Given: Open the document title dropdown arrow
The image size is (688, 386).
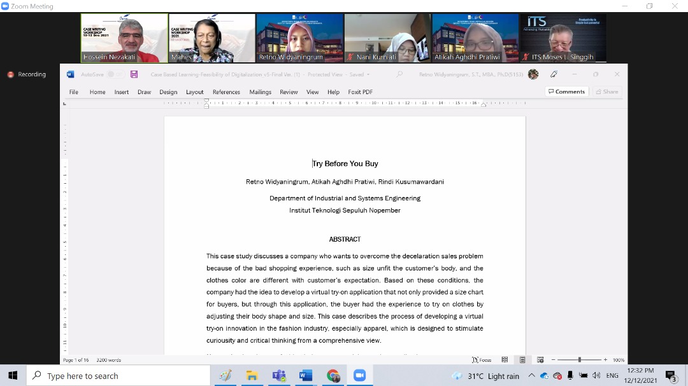Looking at the screenshot, I should [368, 74].
